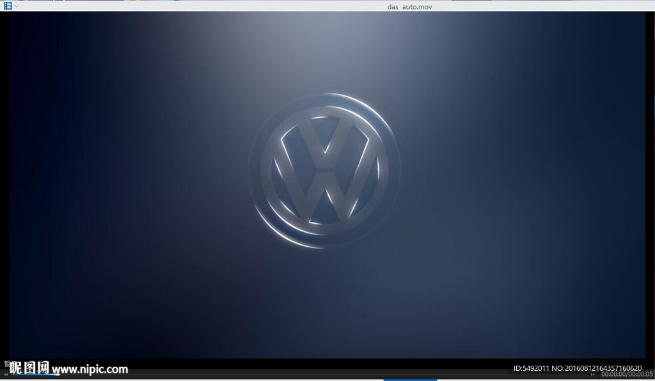Click the rewind double-arrow at bottom left
Screen dimensions: 655x381
pyautogui.click(x=6, y=375)
